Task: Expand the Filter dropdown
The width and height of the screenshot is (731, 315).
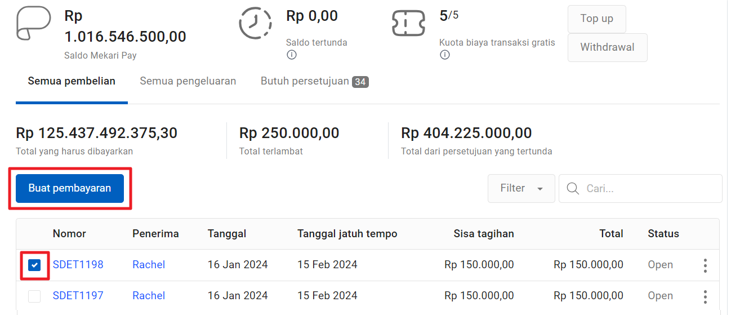Action: click(521, 188)
